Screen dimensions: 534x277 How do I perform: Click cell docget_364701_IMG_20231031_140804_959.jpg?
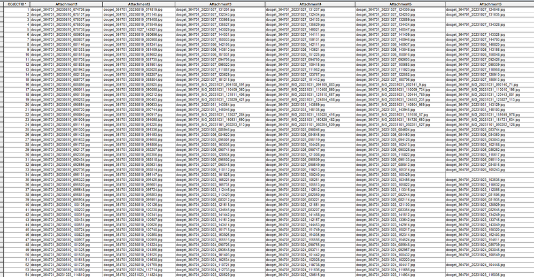400,105
